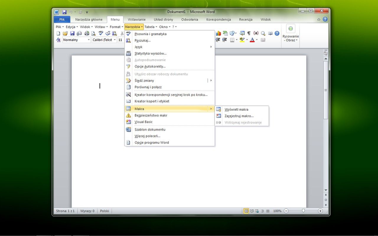Screen dimensions: 378x236
Task: Click the vertical scrollbar down arrow
Action: (326, 190)
